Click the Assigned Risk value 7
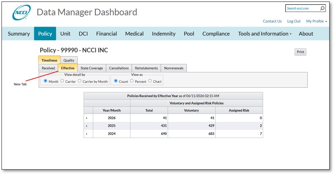The height and width of the screenshot is (174, 334). pyautogui.click(x=261, y=134)
